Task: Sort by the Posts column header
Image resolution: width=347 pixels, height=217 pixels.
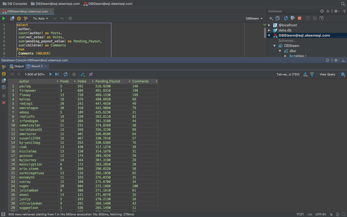Action: click(x=68, y=81)
